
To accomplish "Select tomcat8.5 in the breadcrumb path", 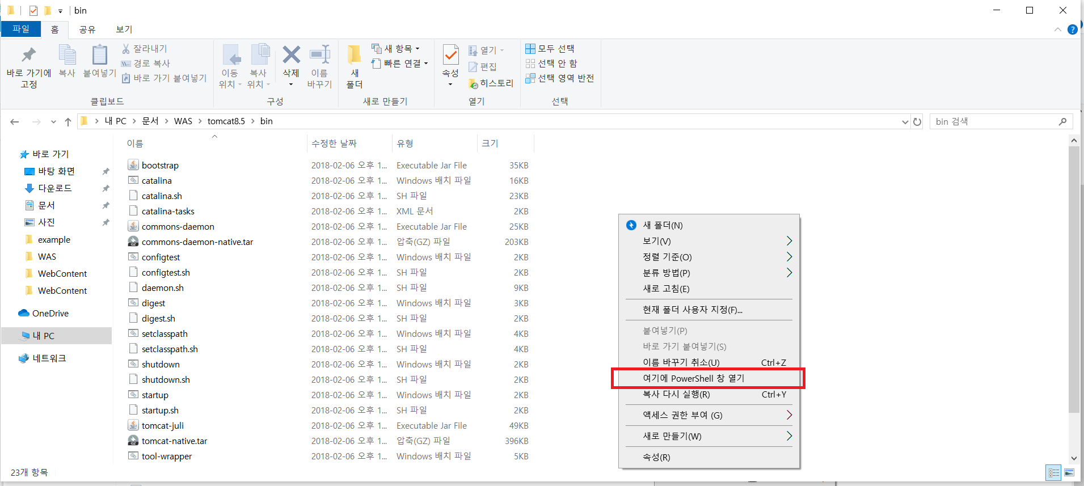I will [x=226, y=121].
